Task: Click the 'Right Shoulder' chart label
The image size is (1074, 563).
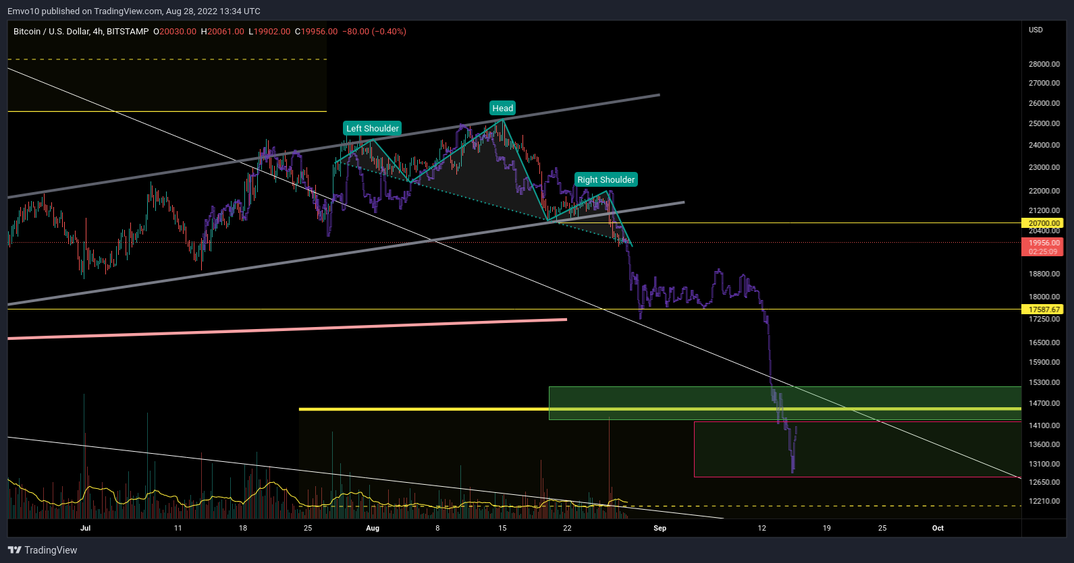Action: point(606,179)
